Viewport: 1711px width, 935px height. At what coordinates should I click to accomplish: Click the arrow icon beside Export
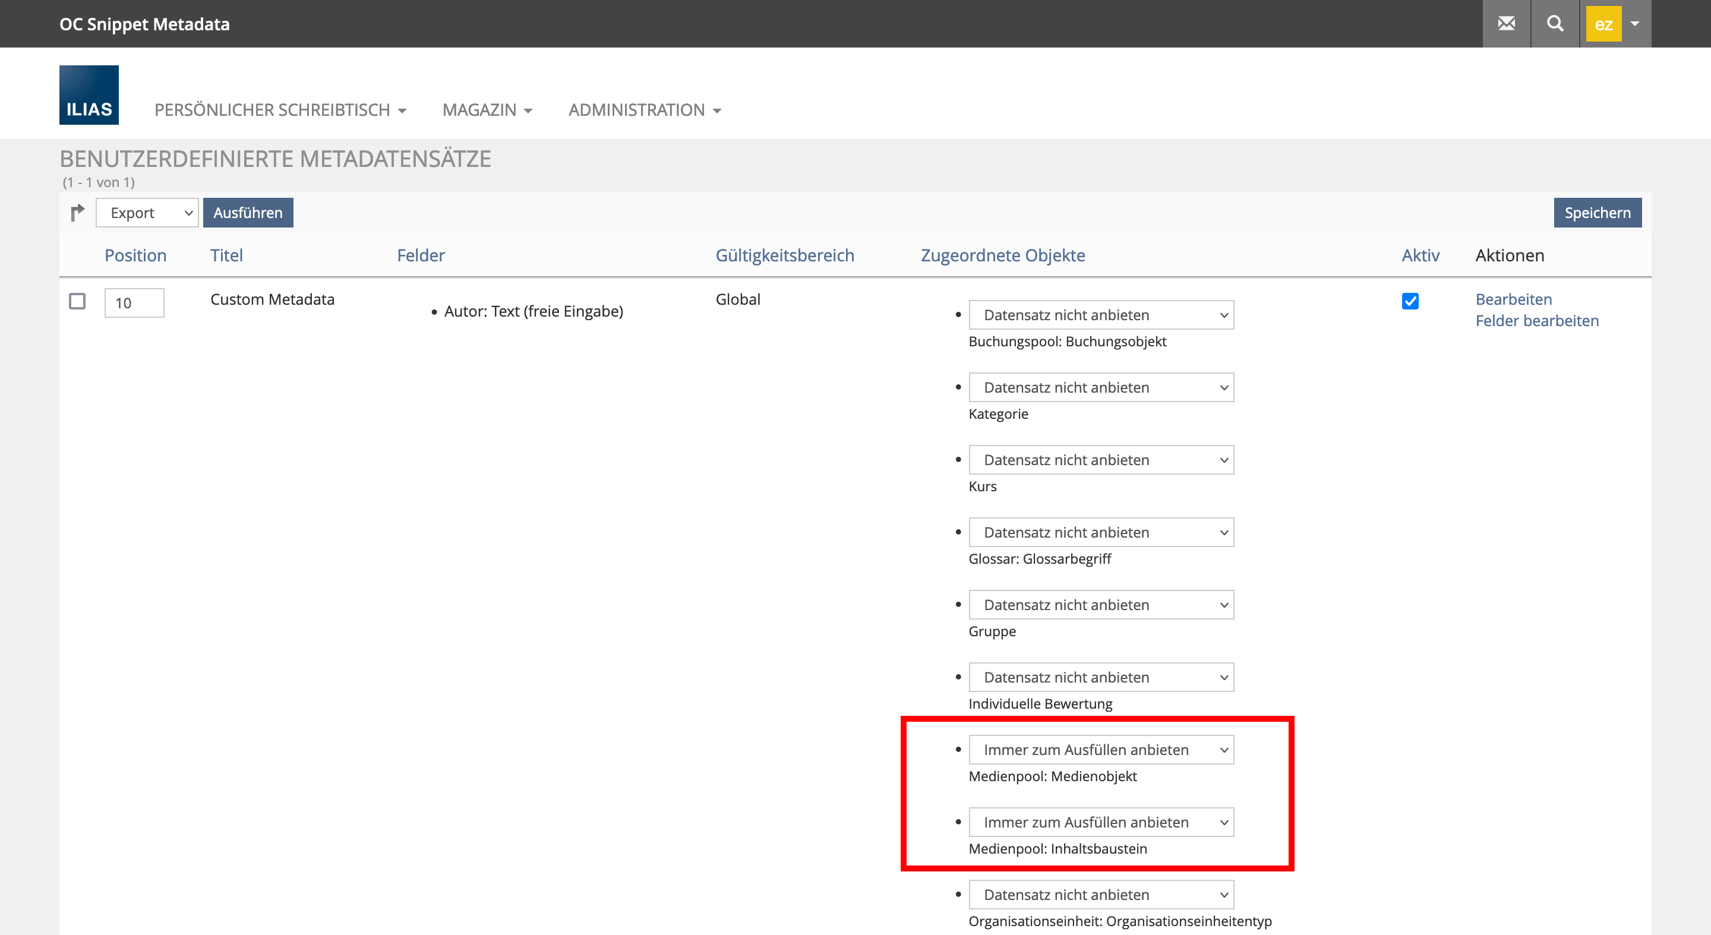pyautogui.click(x=77, y=213)
